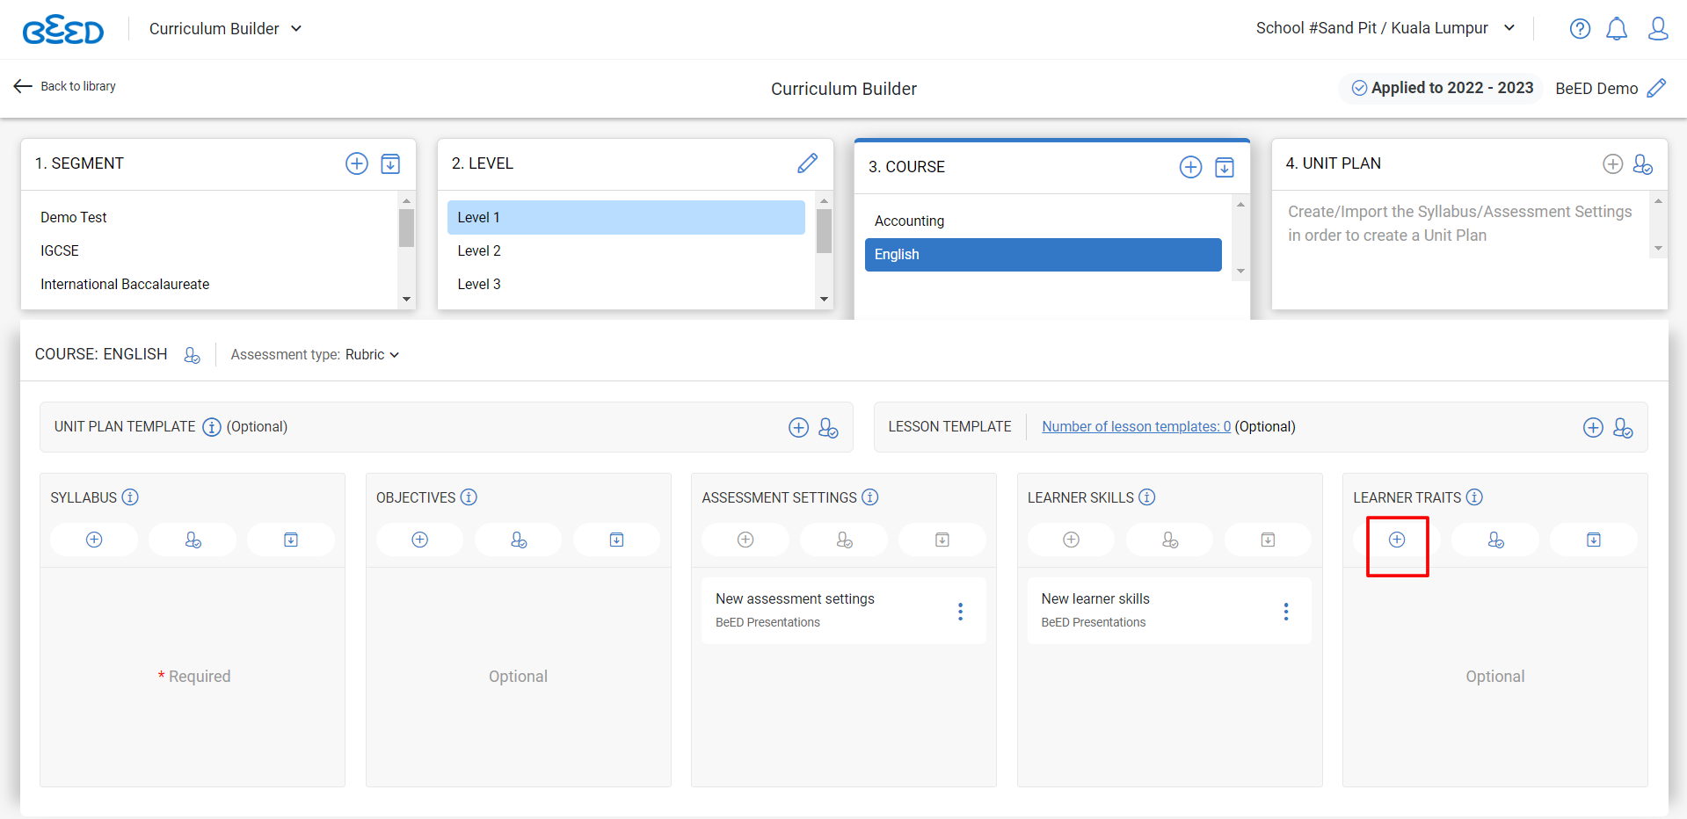Click Applied to 2022 - 2023 badge
This screenshot has width=1687, height=819.
1442,88
